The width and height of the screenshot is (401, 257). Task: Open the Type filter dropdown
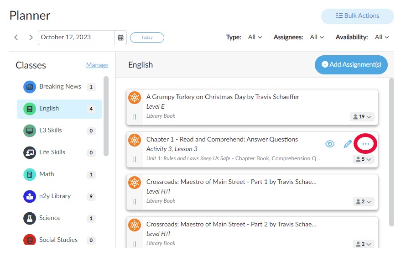click(x=255, y=37)
